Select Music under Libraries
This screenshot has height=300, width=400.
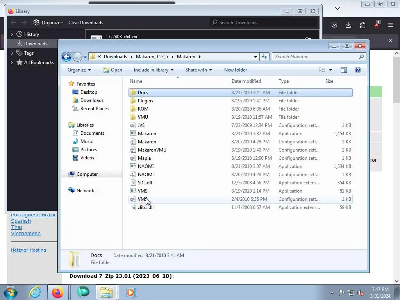click(x=86, y=141)
